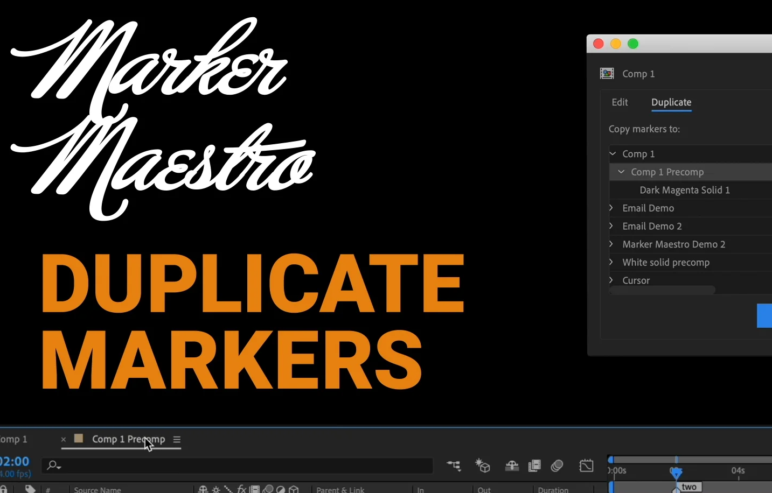The width and height of the screenshot is (772, 493).
Task: Click the Duration column header
Action: (553, 490)
